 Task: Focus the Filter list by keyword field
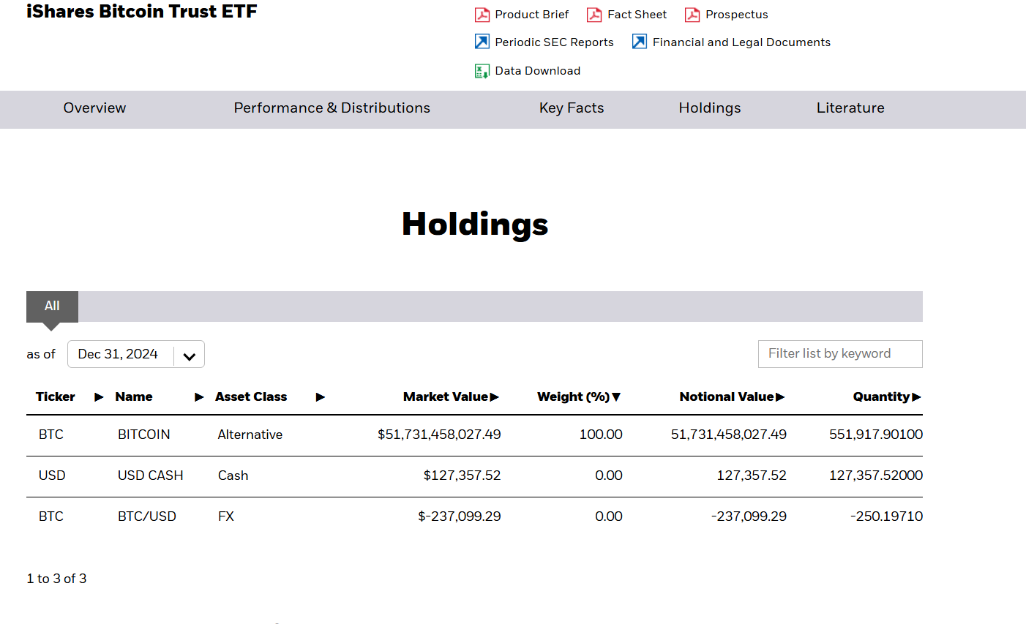click(x=839, y=354)
